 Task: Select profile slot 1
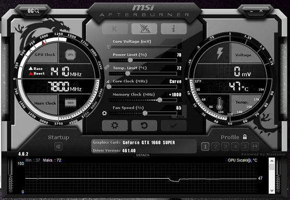205,147
